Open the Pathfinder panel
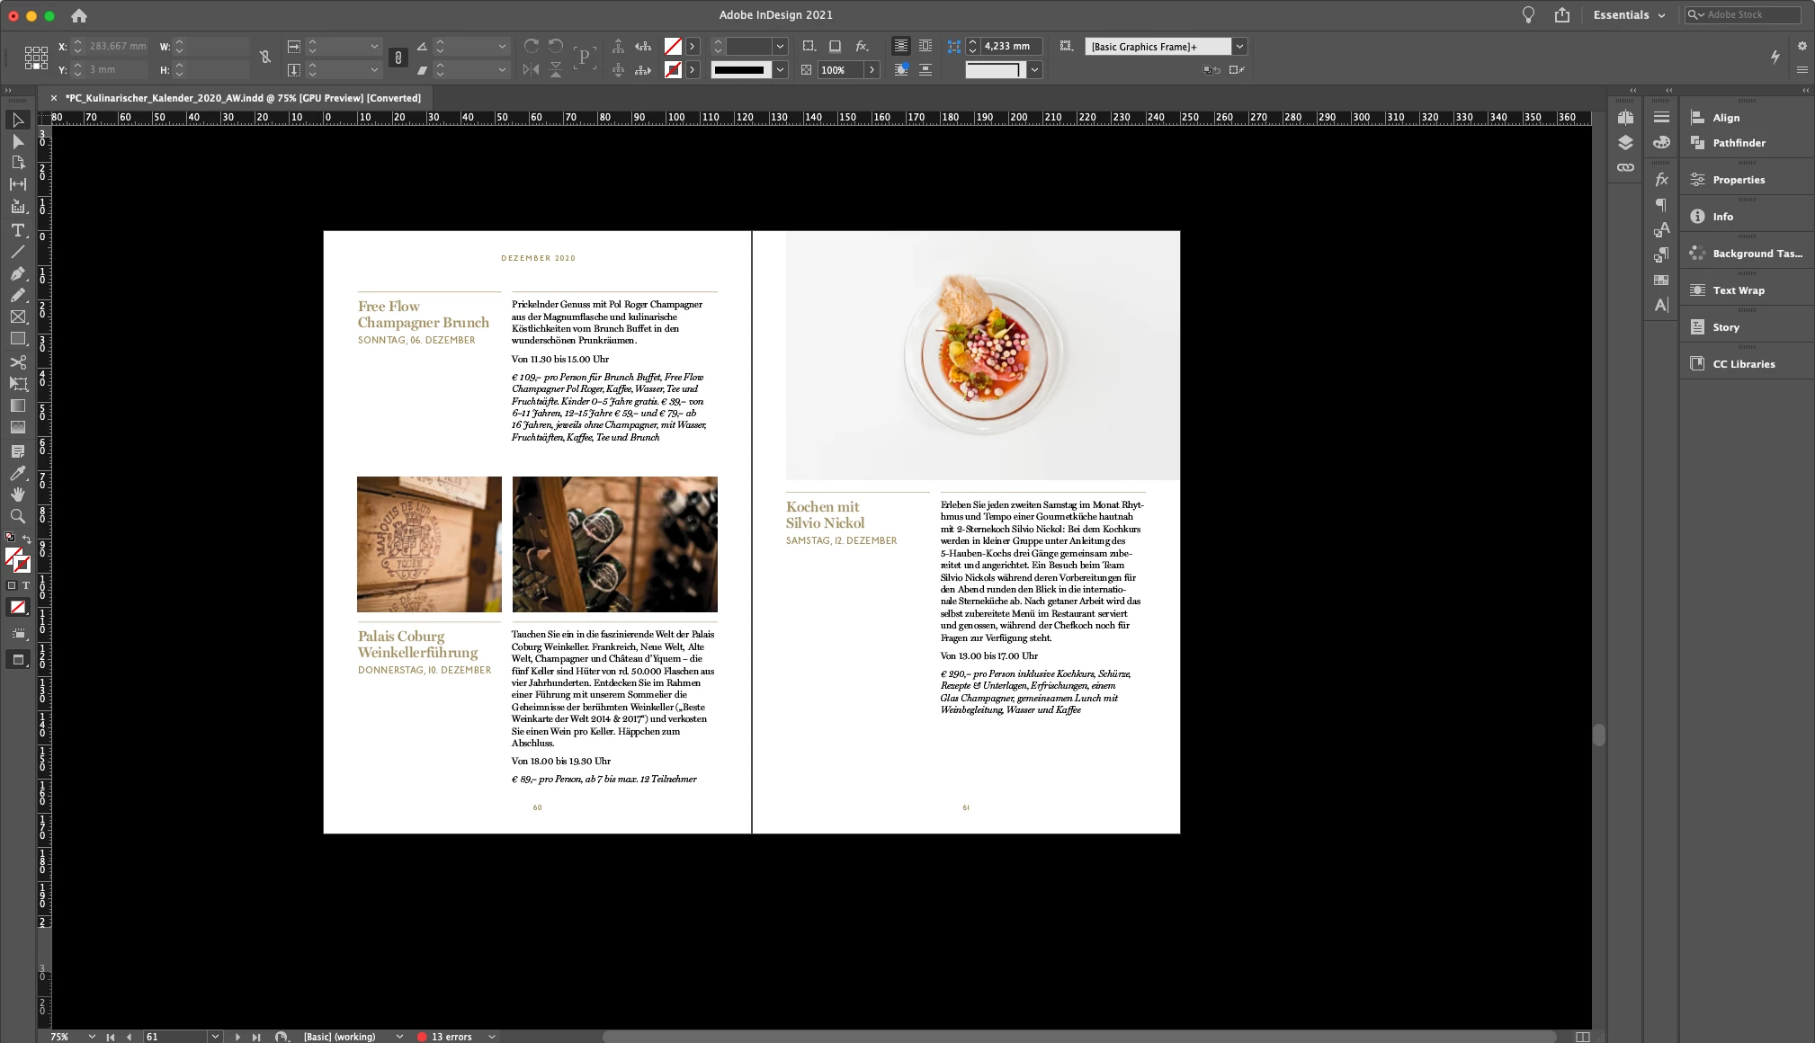The width and height of the screenshot is (1815, 1043). [x=1738, y=143]
